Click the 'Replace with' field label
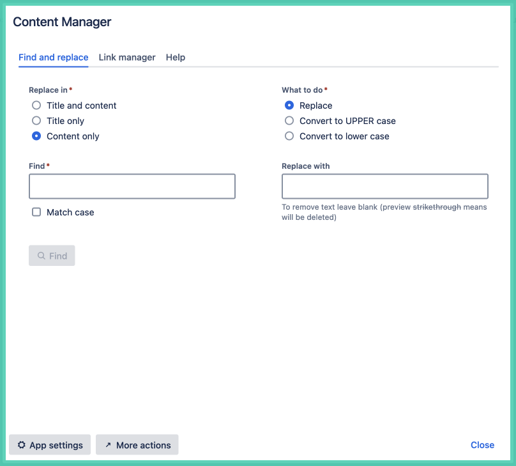Screen dimensions: 516x466 tap(306, 166)
